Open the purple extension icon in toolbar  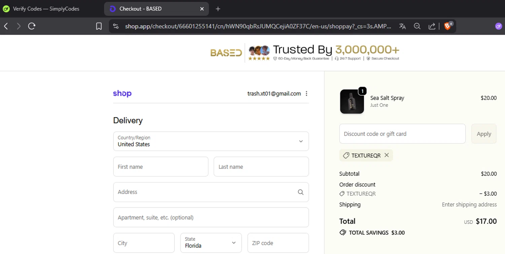(x=499, y=26)
